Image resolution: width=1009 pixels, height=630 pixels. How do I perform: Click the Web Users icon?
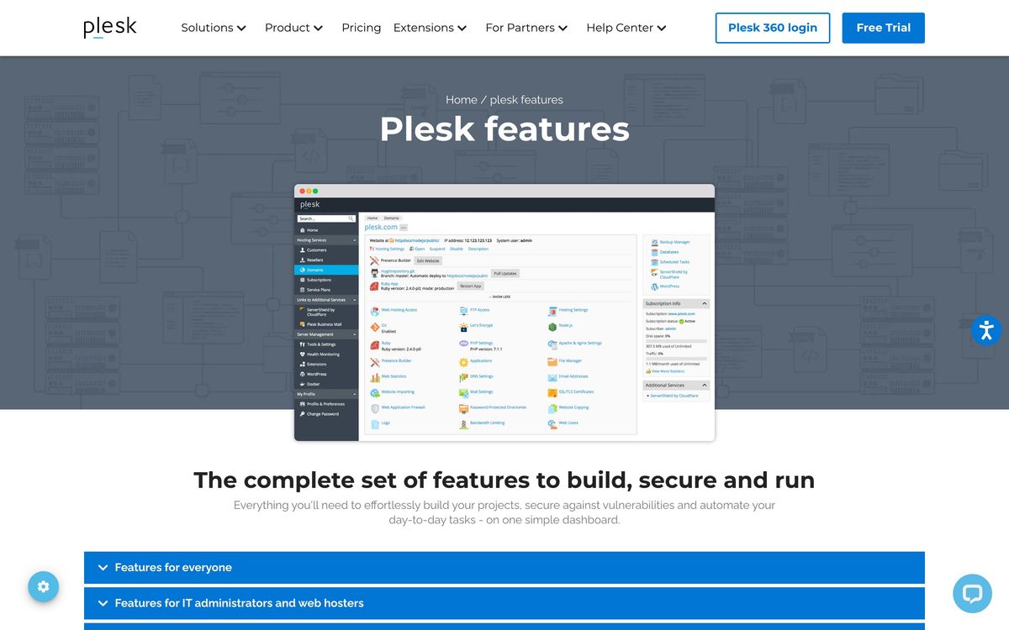point(552,423)
